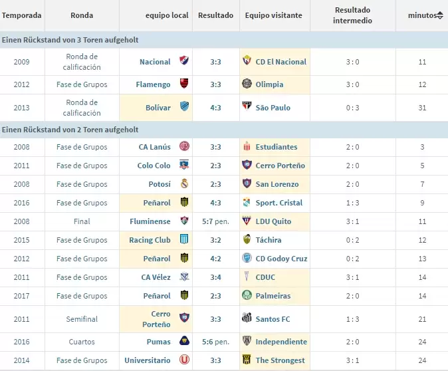Click the Santos FC crest icon
This screenshot has height=371, width=448.
pos(247,319)
